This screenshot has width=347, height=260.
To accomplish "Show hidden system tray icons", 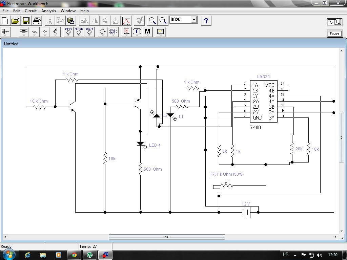I will (295, 255).
